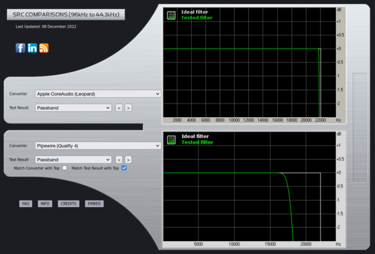Open the CREDITS section
This screenshot has height=254, width=375.
point(68,204)
